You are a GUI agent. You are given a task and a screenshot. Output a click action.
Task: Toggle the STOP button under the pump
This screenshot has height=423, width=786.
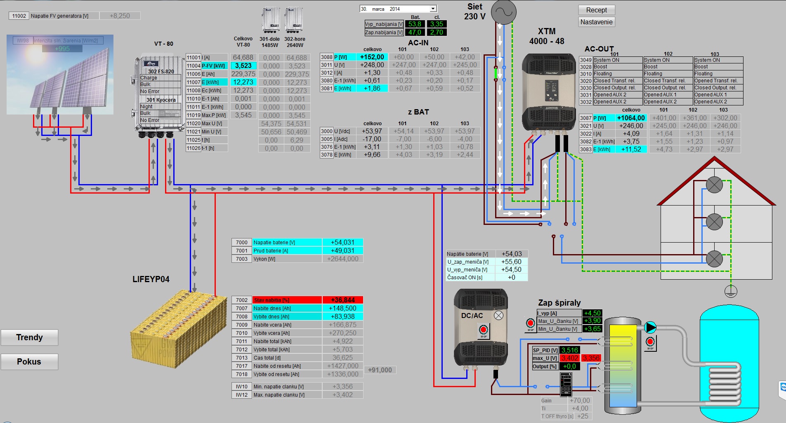pyautogui.click(x=650, y=343)
